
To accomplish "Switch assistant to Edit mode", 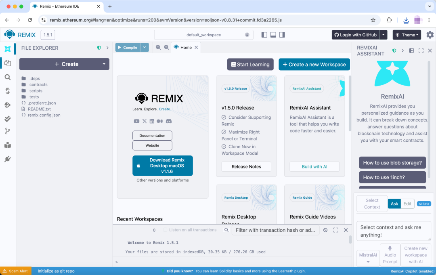I will pyautogui.click(x=407, y=204).
